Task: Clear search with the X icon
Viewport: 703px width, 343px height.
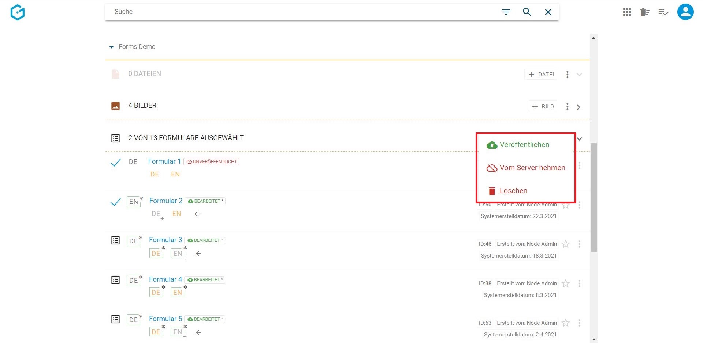Action: click(548, 12)
